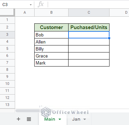This screenshot has height=125, width=129.
Task: Select column D header
Action: tap(119, 12)
